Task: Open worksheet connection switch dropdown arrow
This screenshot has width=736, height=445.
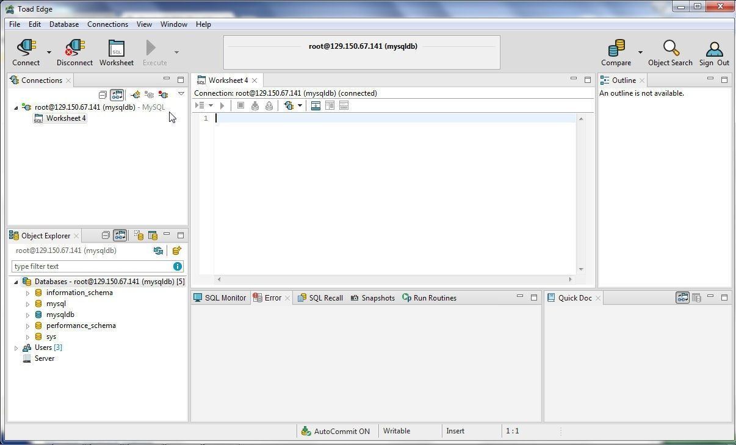Action: click(x=300, y=105)
